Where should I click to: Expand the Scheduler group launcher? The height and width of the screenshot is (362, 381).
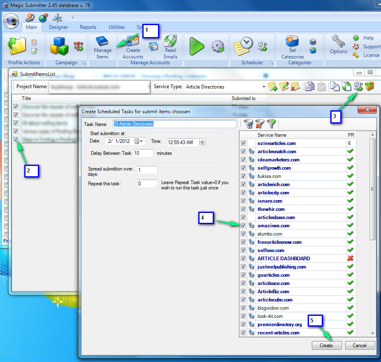click(x=272, y=63)
